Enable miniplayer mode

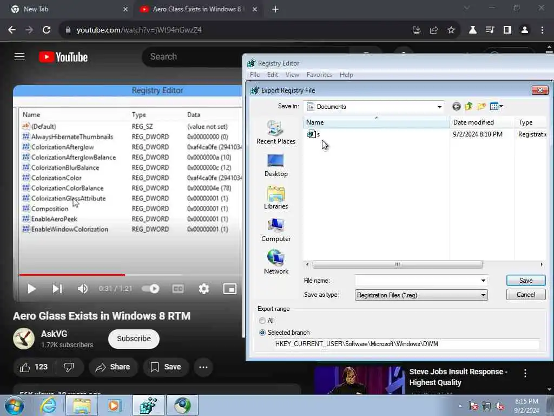click(229, 289)
